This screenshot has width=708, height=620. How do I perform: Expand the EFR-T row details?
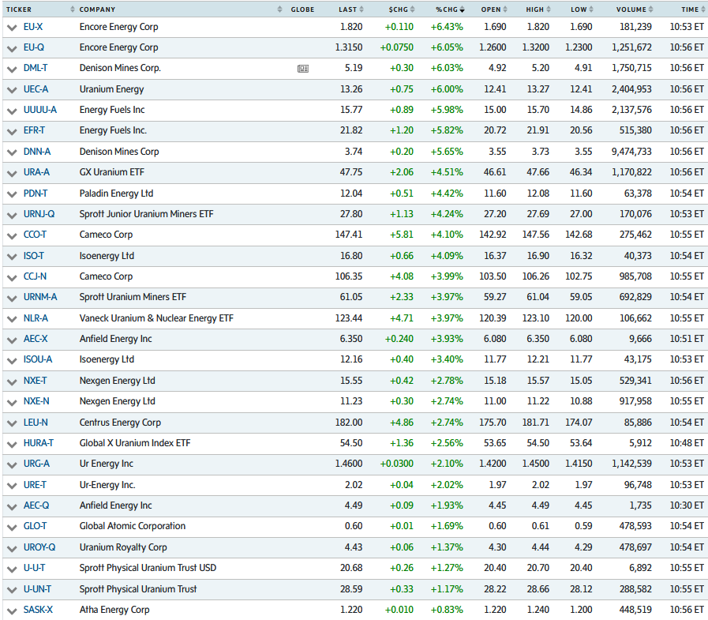[x=12, y=131]
